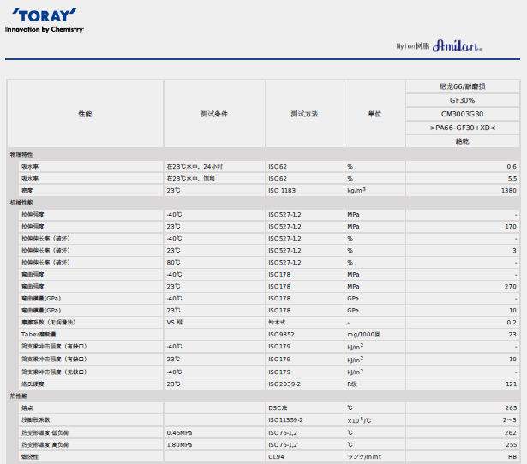Click the UL94 test method cell
The width and height of the screenshot is (527, 464).
pyautogui.click(x=277, y=457)
